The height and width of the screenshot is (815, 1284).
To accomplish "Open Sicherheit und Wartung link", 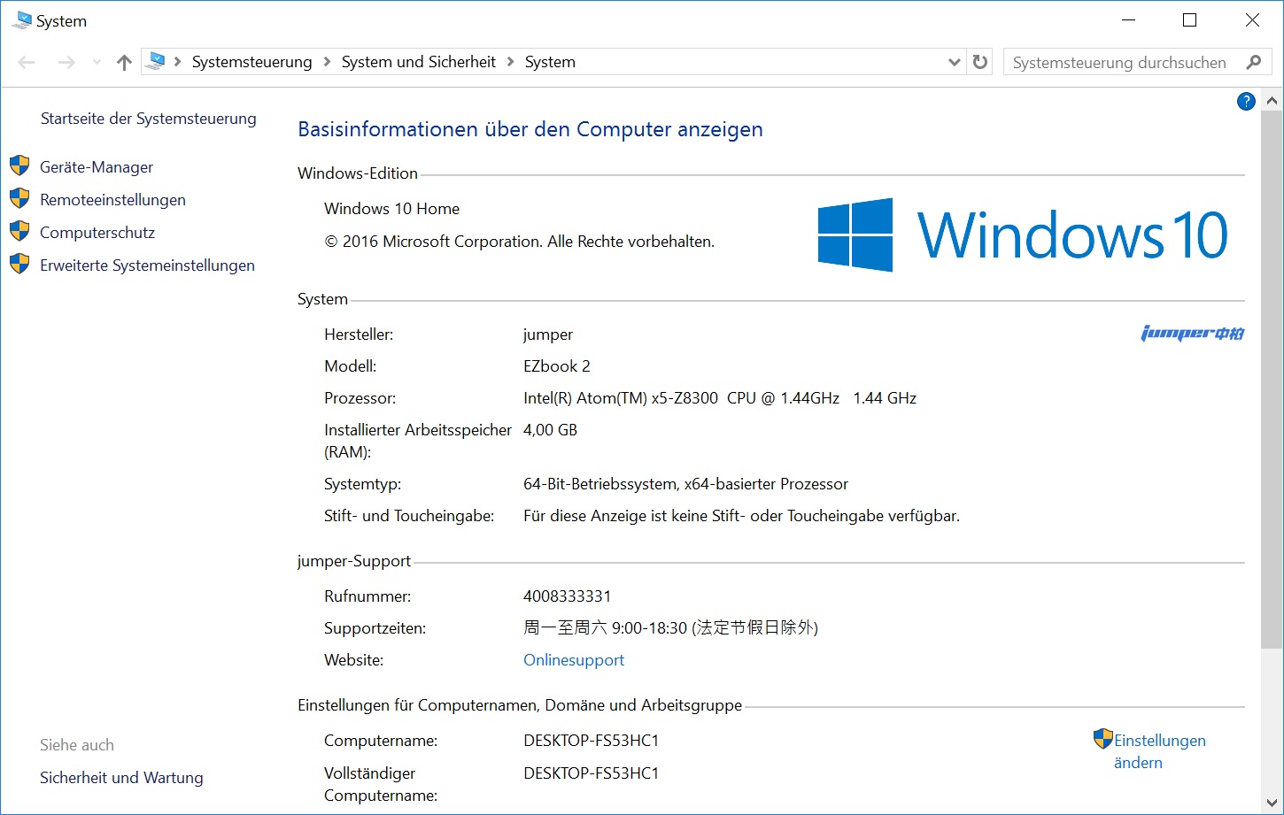I will 121,778.
